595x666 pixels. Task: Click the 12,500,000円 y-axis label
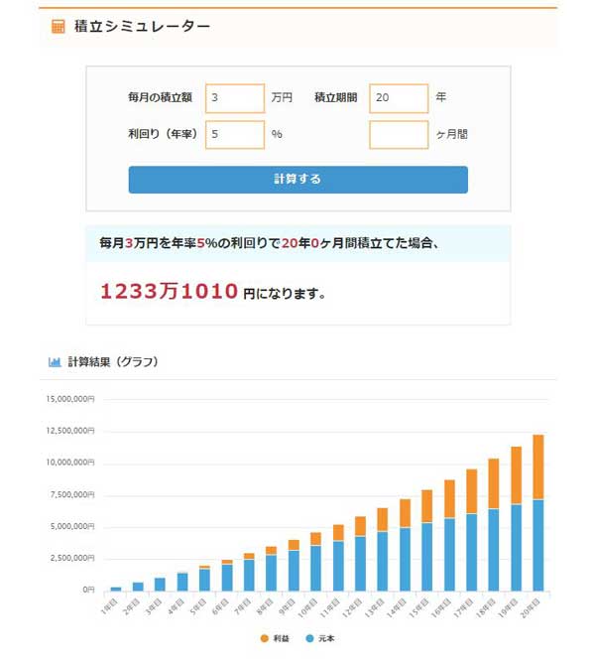pos(69,431)
